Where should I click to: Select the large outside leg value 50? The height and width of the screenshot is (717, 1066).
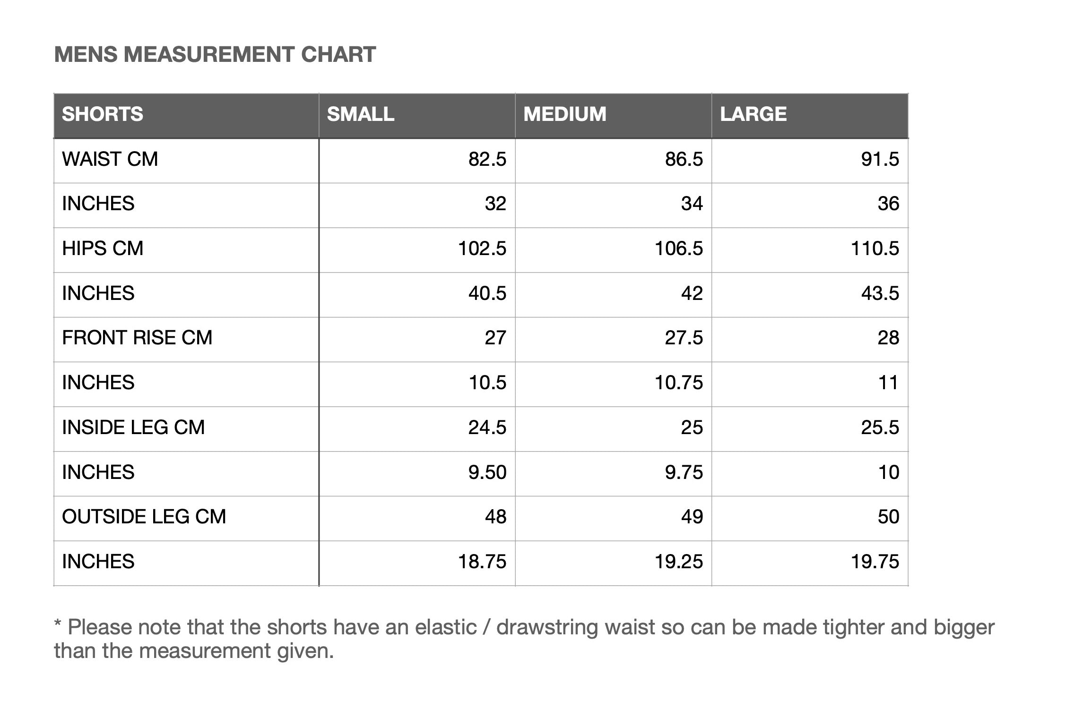[x=889, y=517]
